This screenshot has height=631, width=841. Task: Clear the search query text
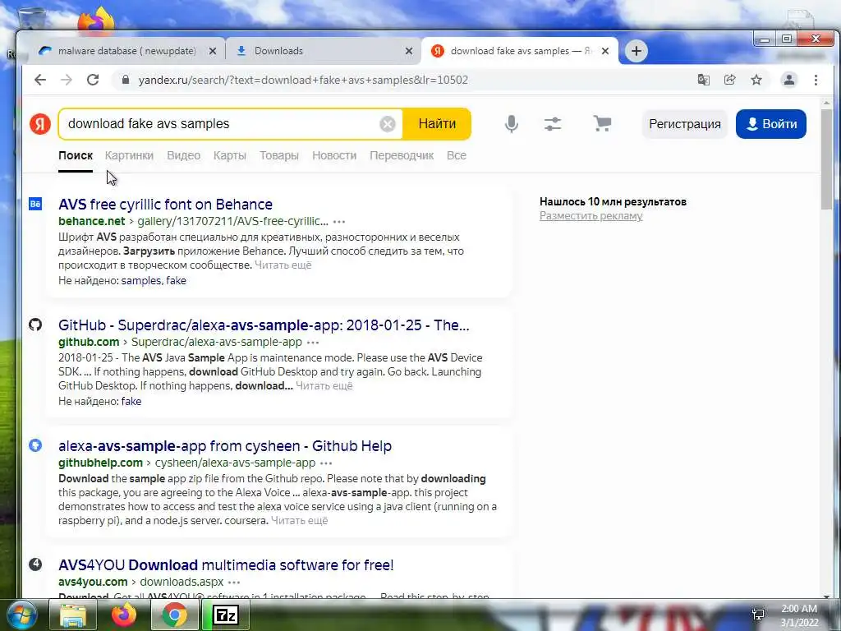[x=388, y=124]
